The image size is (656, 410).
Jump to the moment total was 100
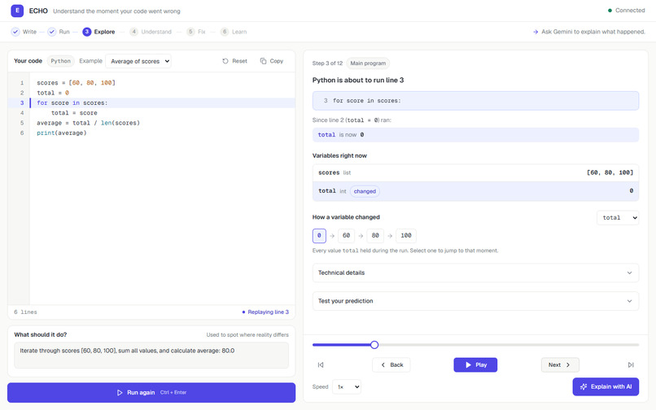(x=406, y=236)
